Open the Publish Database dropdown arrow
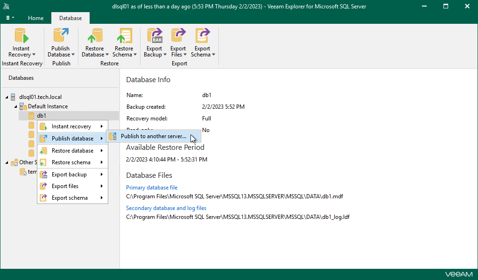Image resolution: width=478 pixels, height=280 pixels. click(73, 55)
